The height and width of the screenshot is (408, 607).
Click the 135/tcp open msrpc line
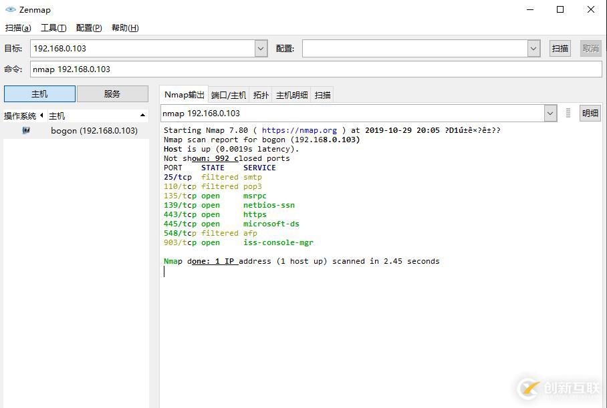(x=215, y=196)
